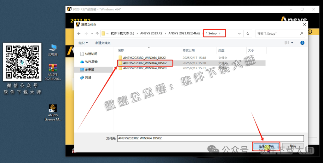Open 此电脑 desktop icon
The height and width of the screenshot is (163, 323).
pos(53,50)
